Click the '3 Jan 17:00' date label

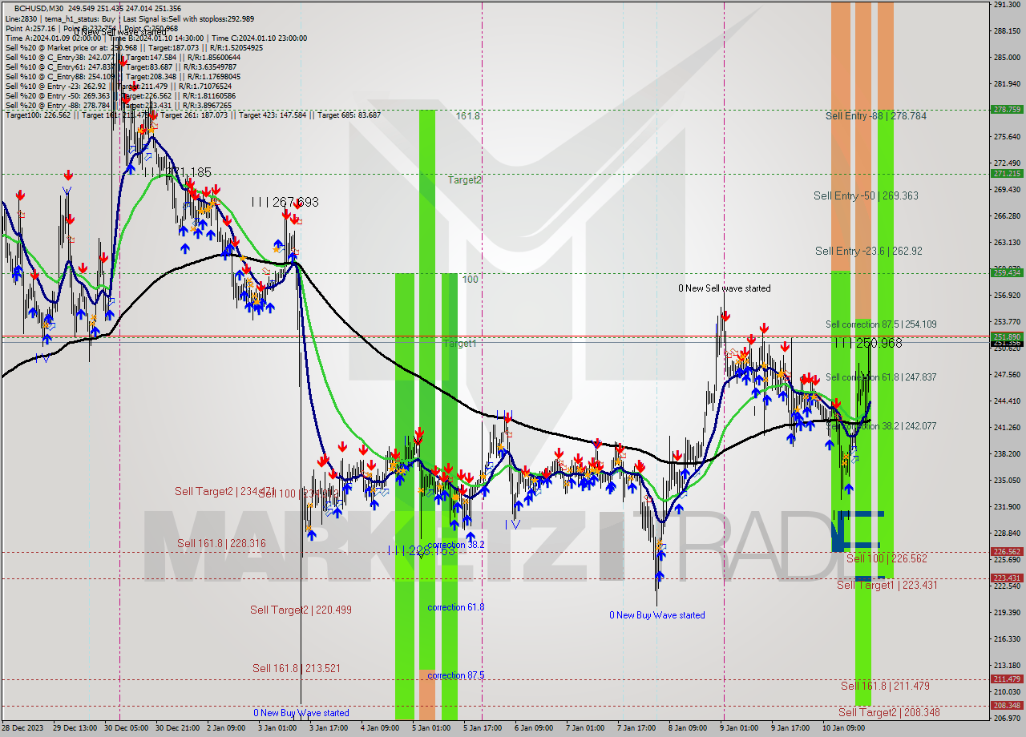328,728
